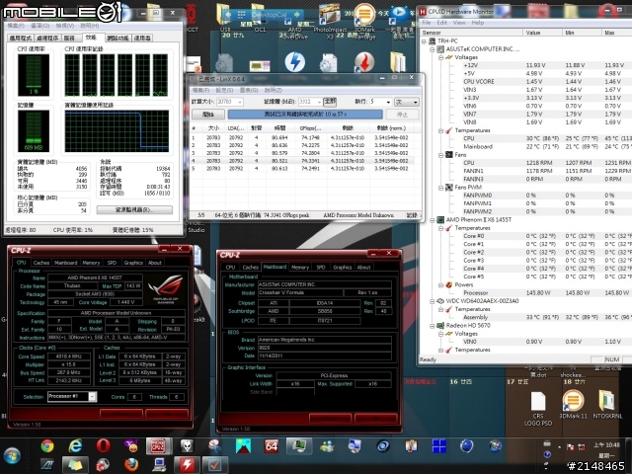Viewport: 632px width, 474px height.
Task: Click the Windows Start orb
Action: [12, 457]
